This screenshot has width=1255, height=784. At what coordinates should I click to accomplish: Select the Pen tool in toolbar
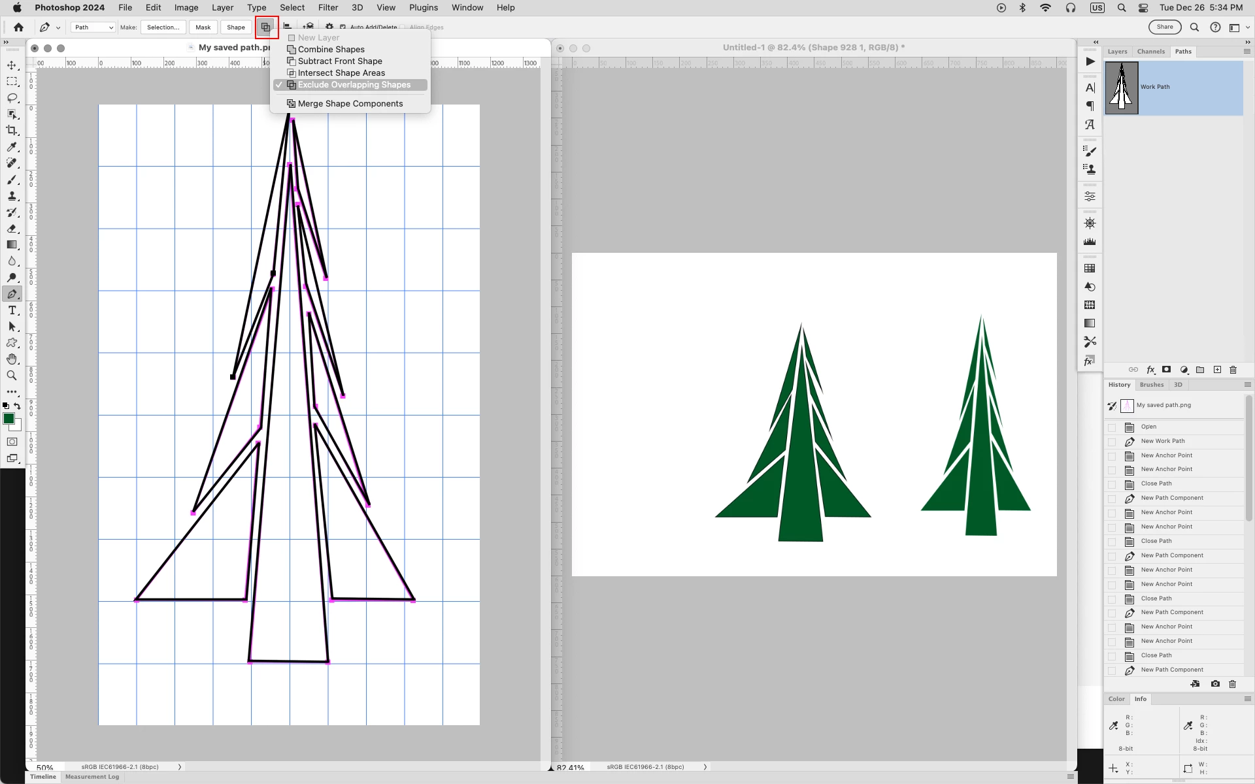(x=12, y=294)
